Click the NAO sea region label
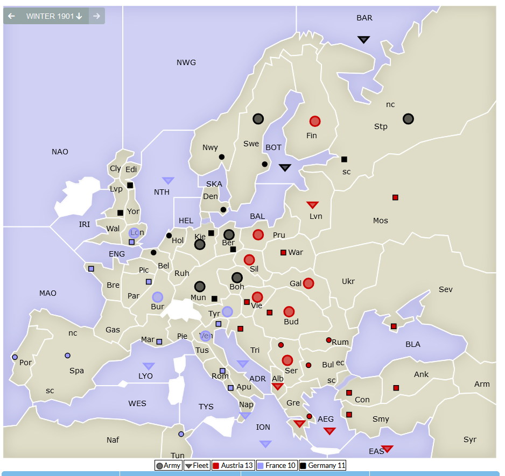 click(x=60, y=152)
